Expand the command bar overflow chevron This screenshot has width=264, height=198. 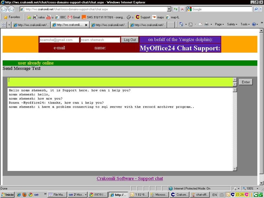[x=262, y=23]
